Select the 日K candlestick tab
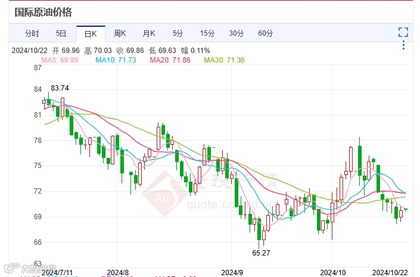This screenshot has height=277, width=420. coord(91,34)
